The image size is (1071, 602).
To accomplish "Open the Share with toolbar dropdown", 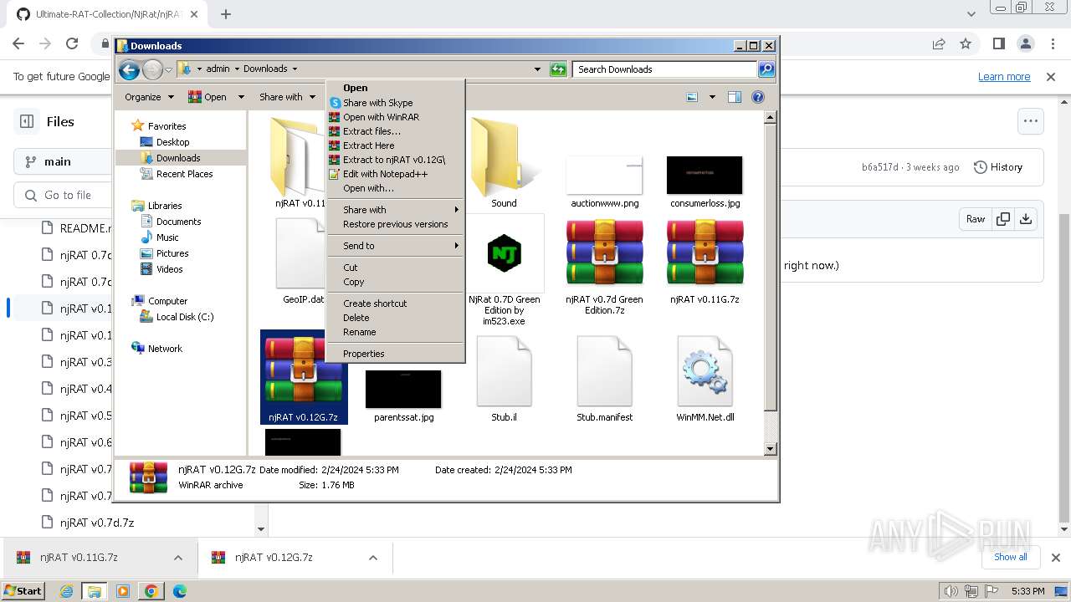I will tap(286, 97).
